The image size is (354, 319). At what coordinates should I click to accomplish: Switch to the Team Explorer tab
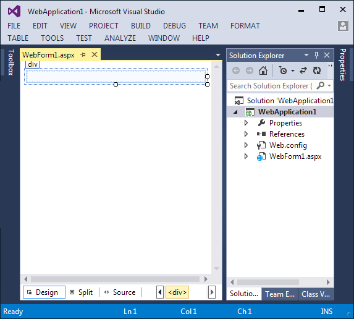[280, 294]
